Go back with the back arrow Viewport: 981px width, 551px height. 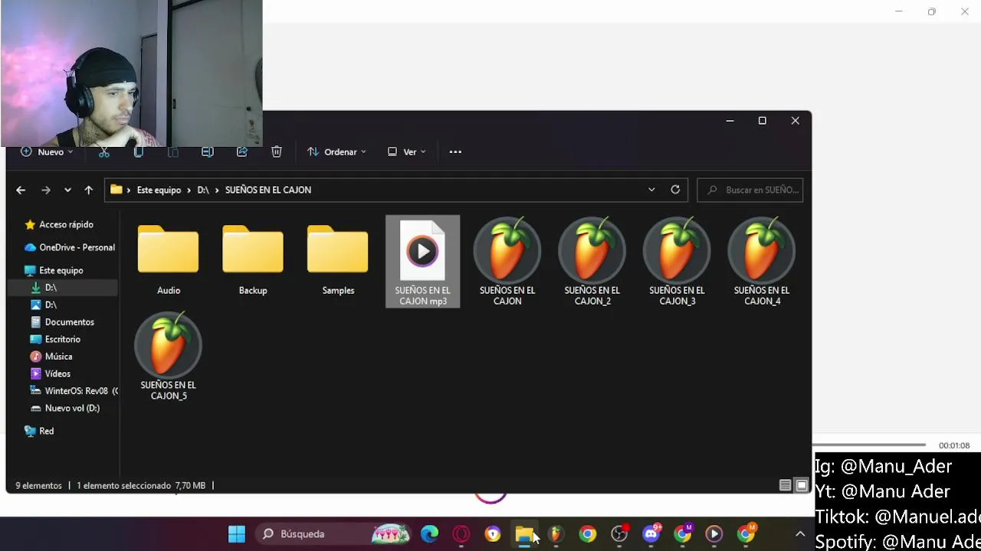[x=21, y=190]
